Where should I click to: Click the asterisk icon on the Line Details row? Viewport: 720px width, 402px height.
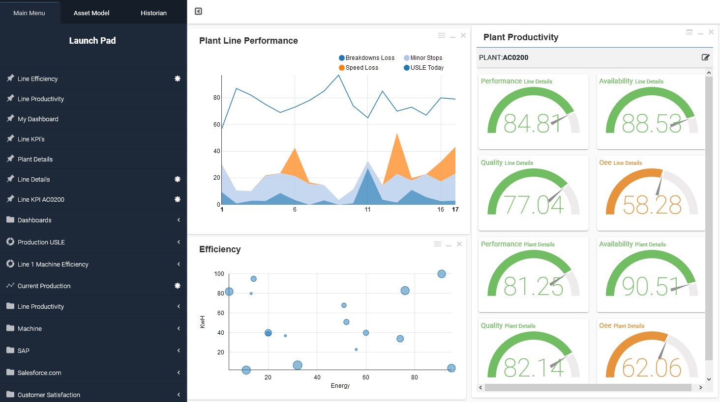pyautogui.click(x=178, y=179)
